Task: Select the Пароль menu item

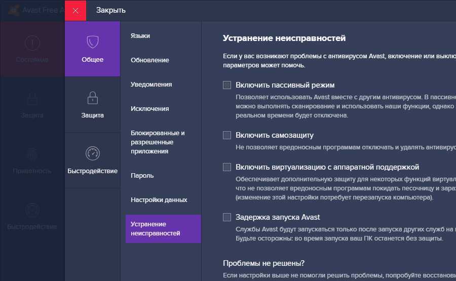Action: pos(142,176)
